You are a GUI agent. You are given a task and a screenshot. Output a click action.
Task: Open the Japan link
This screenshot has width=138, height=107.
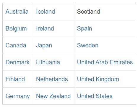pyautogui.click(x=44, y=46)
